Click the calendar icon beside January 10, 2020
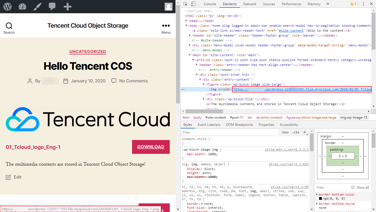 tap(66, 81)
